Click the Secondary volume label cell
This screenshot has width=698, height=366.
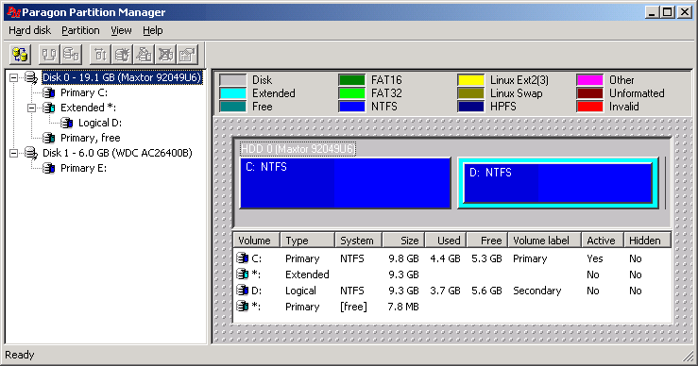(536, 291)
